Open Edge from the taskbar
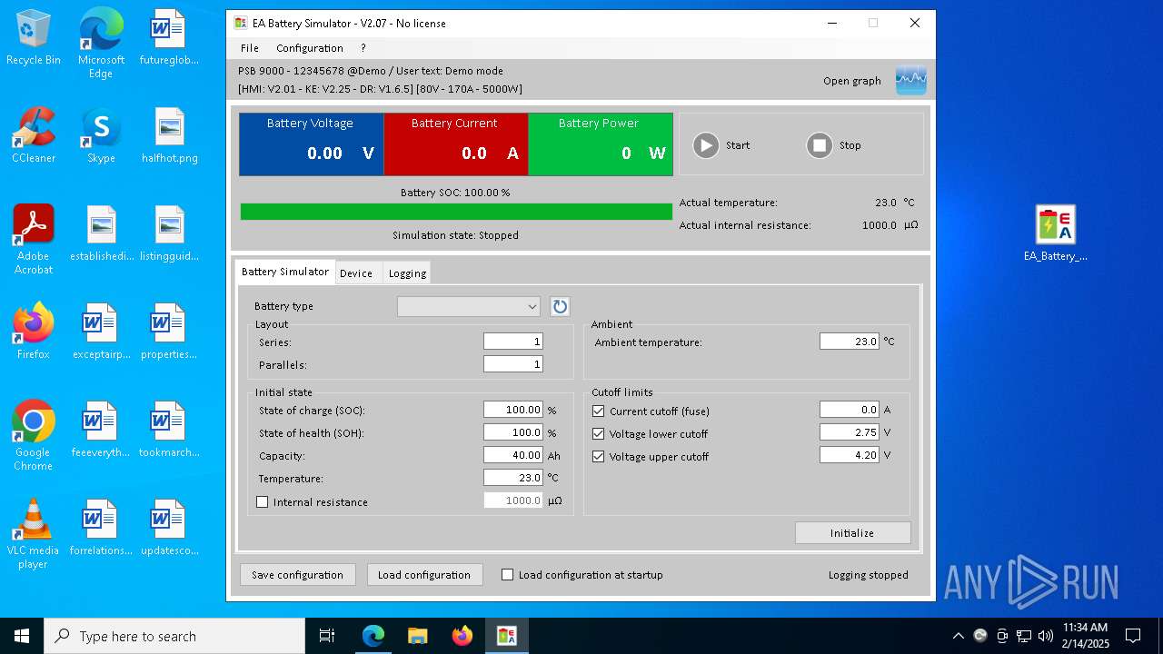Screen dimensions: 1163x654 [x=373, y=636]
